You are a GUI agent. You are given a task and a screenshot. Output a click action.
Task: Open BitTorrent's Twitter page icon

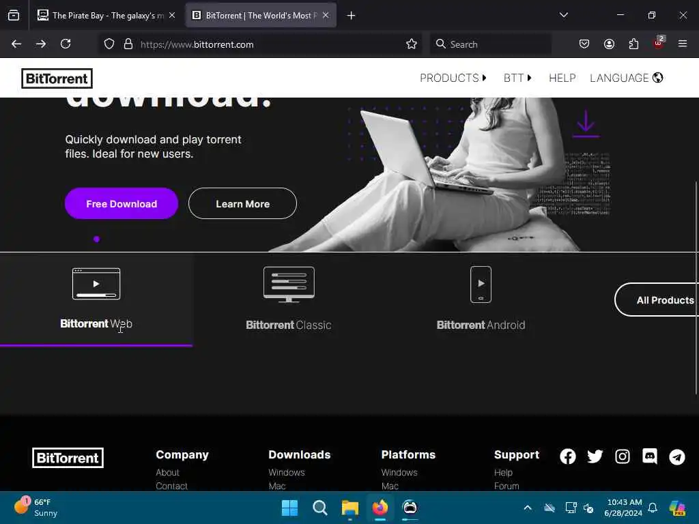click(x=595, y=456)
